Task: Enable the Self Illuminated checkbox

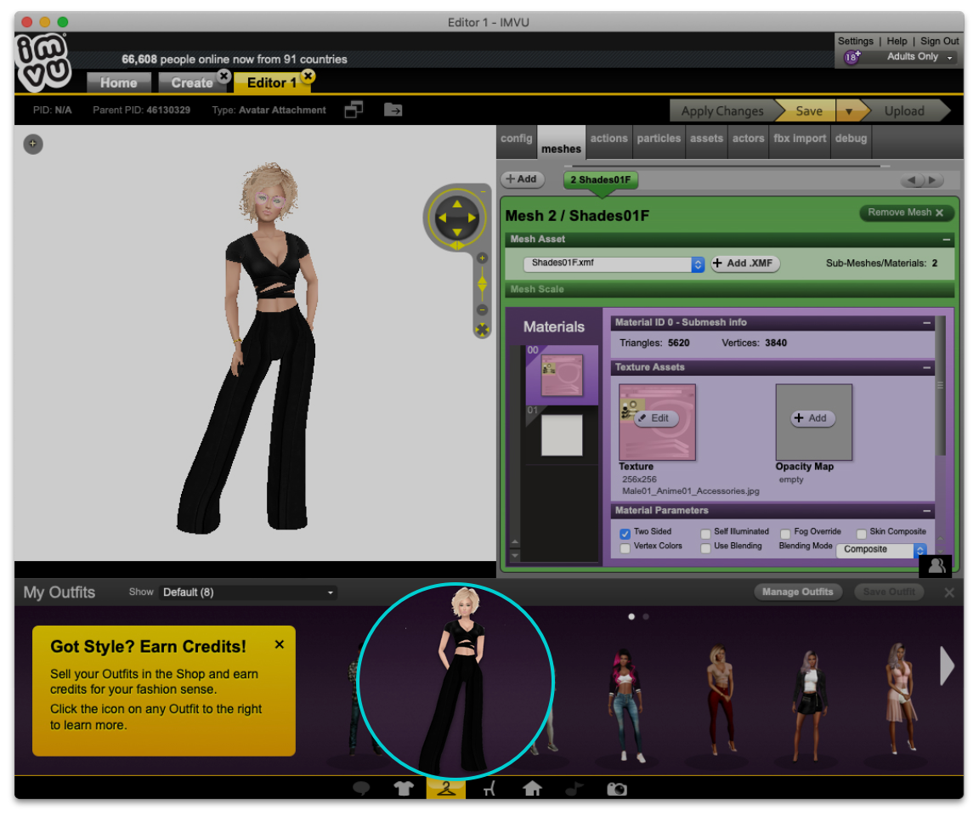Action: pyautogui.click(x=705, y=533)
